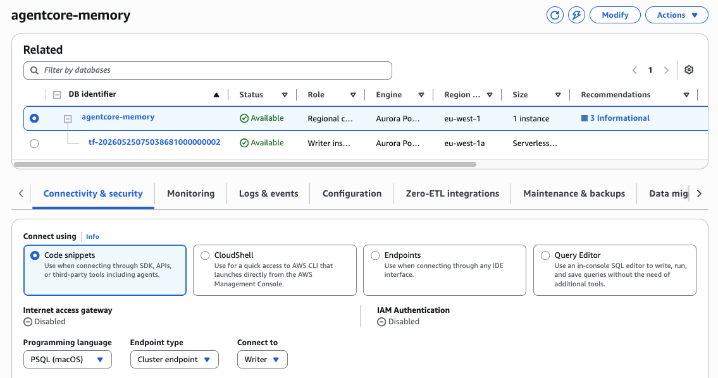Click the Regional cluster role cell
Image resolution: width=718 pixels, height=378 pixels.
[x=330, y=119]
